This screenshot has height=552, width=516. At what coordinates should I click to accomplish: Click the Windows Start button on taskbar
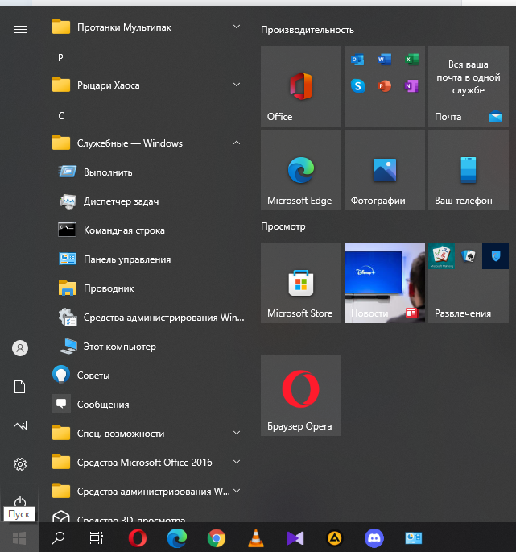[19, 538]
